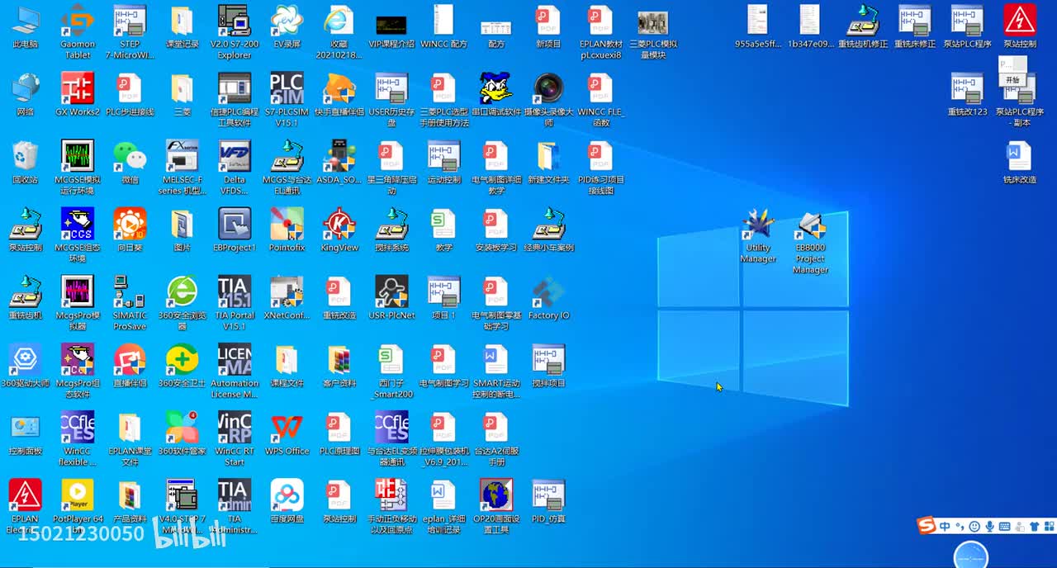1057x568 pixels.
Task: Open Sogou emoji smiley panel
Action: (974, 527)
